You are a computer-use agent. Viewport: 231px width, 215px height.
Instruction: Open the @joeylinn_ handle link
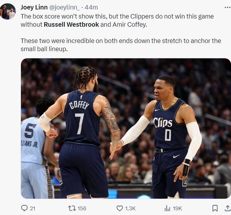pyautogui.click(x=64, y=7)
